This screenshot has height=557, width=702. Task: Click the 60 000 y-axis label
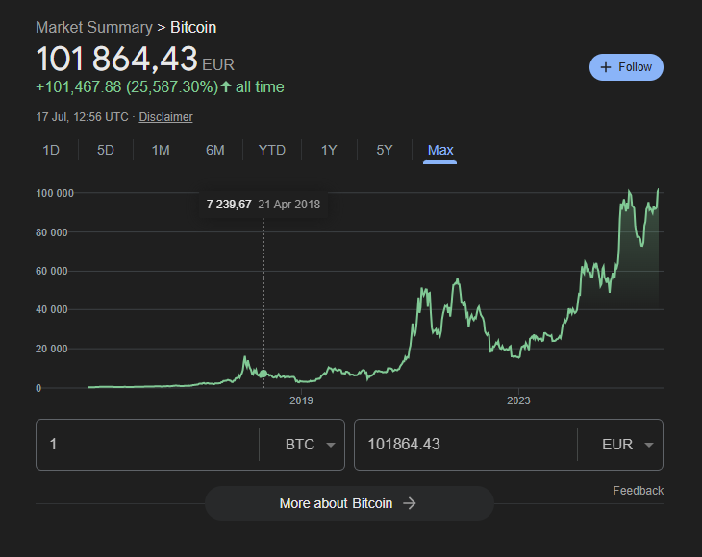click(x=52, y=271)
